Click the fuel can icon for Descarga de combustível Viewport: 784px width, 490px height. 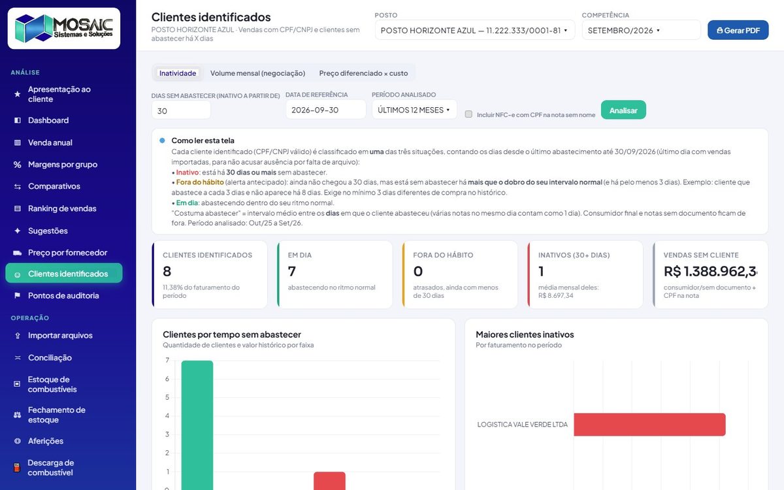(x=18, y=468)
